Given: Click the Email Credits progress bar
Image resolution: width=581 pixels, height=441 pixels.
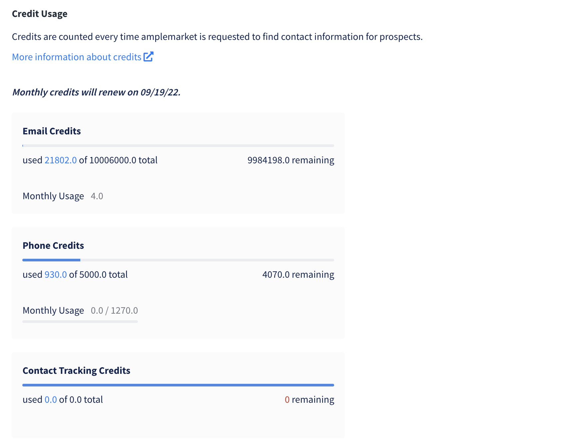Looking at the screenshot, I should click(x=178, y=146).
